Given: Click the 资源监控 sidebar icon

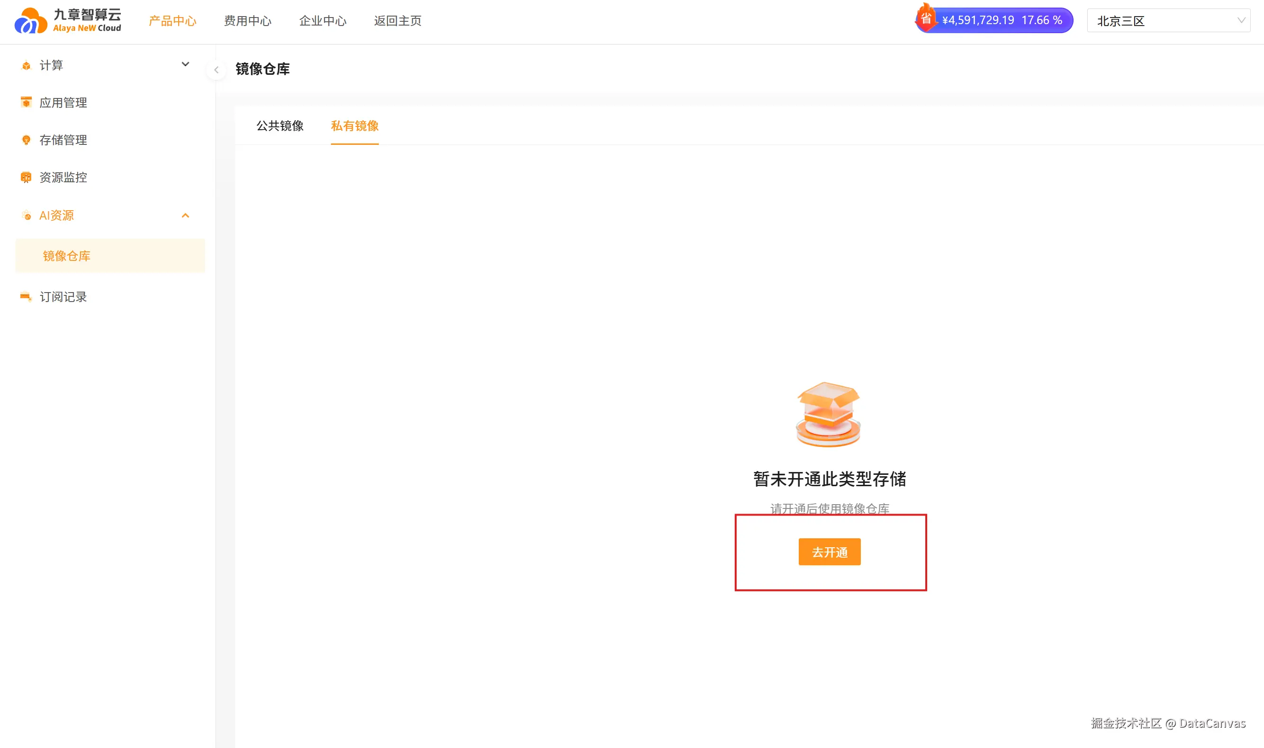Looking at the screenshot, I should [26, 178].
